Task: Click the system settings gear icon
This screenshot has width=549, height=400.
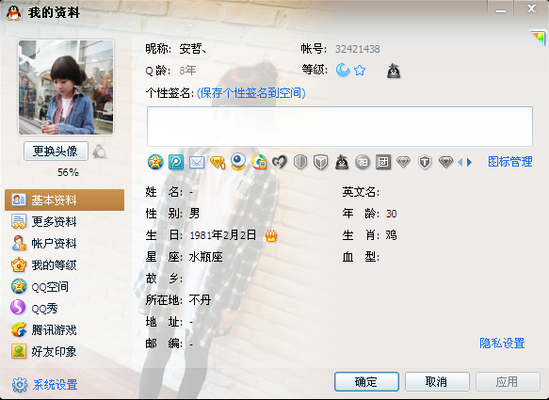Action: pos(20,385)
